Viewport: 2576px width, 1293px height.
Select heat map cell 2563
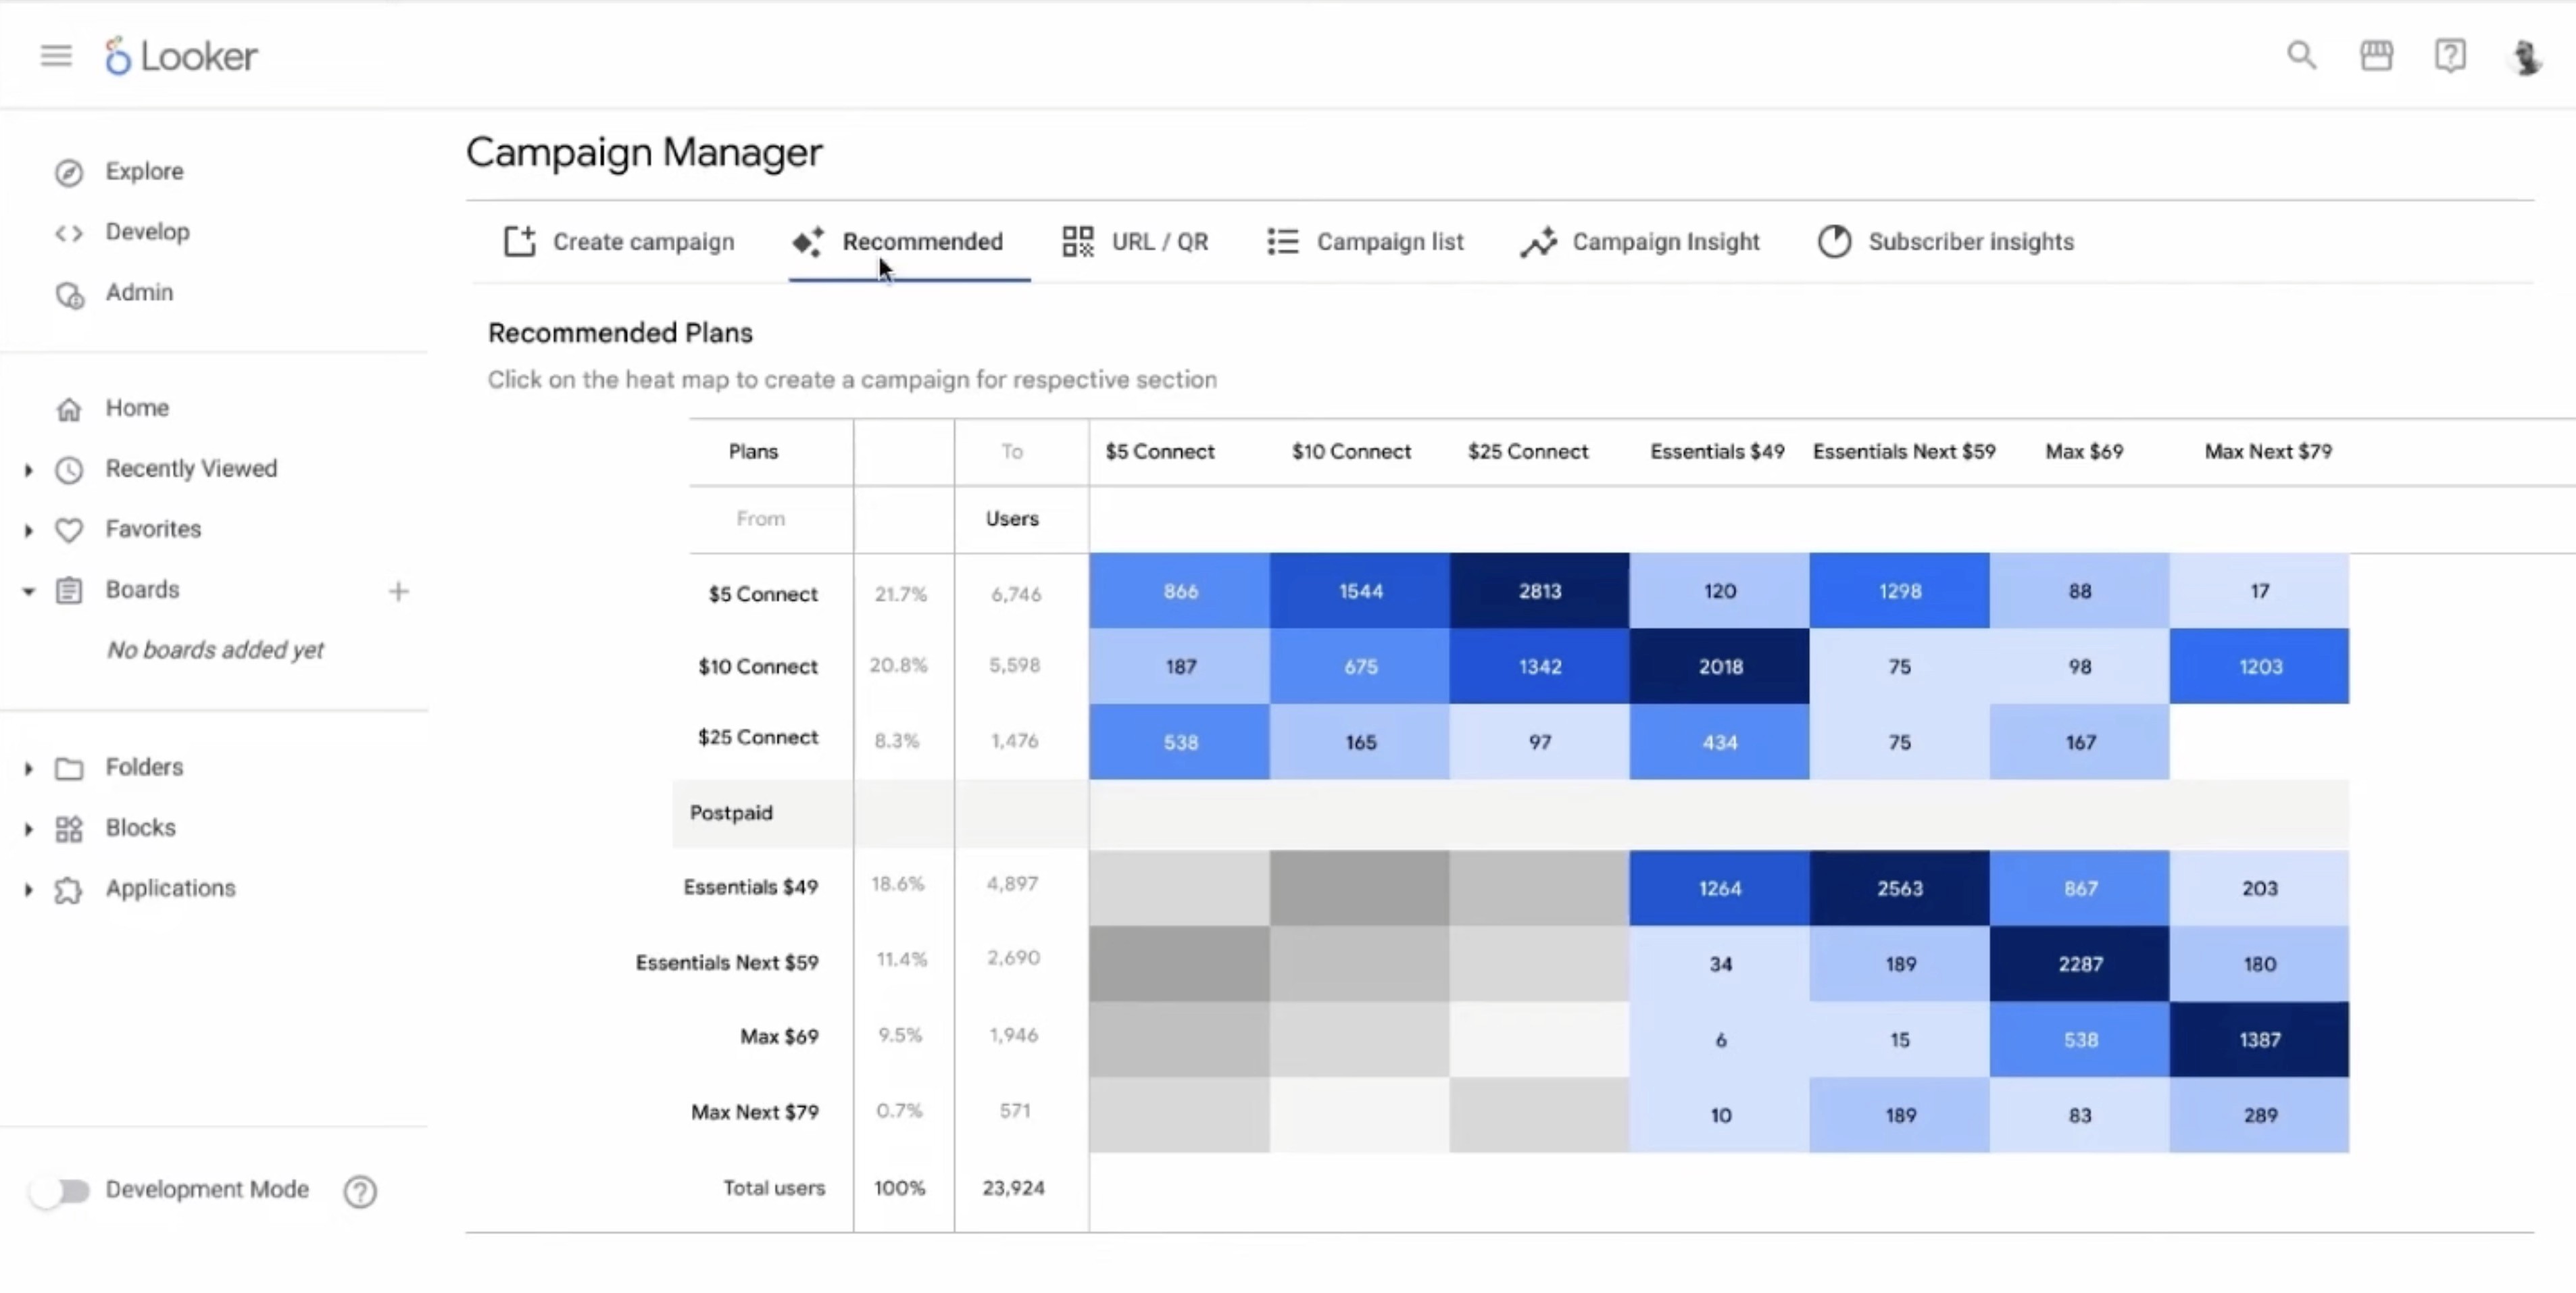(x=1899, y=888)
